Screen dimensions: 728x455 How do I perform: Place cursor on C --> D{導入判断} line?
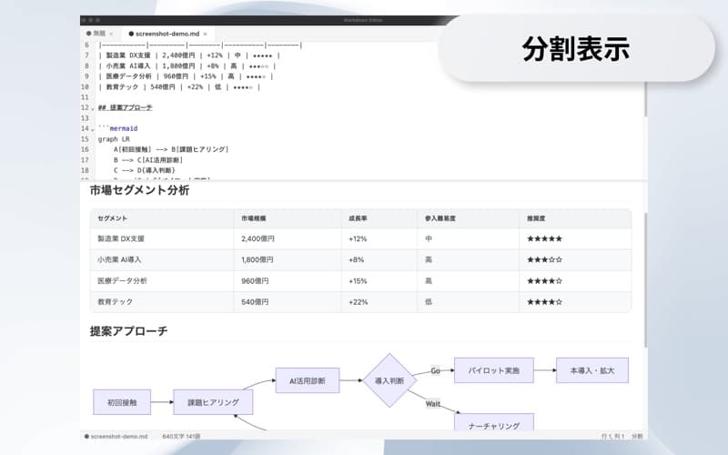pos(145,170)
